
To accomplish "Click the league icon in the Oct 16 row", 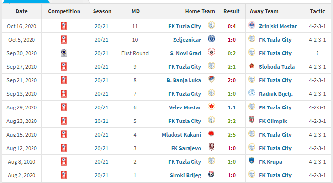I will click(x=63, y=26).
